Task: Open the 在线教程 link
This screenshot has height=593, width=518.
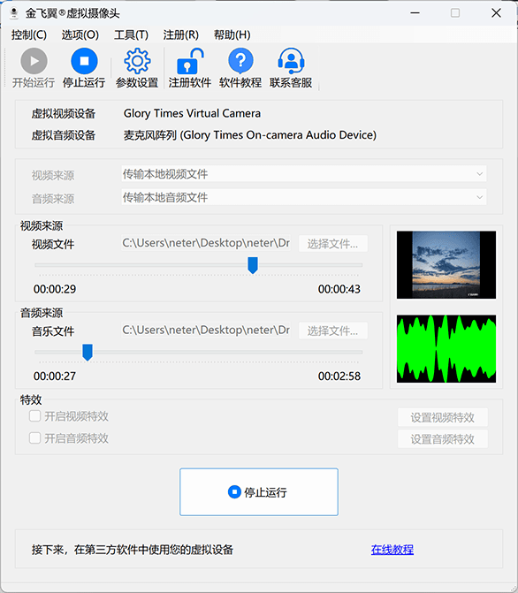Action: (392, 550)
